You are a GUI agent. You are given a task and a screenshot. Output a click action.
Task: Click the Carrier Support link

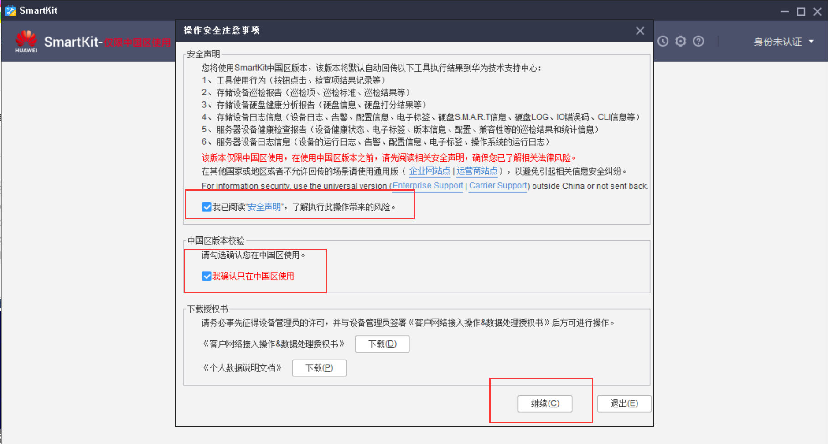click(497, 186)
